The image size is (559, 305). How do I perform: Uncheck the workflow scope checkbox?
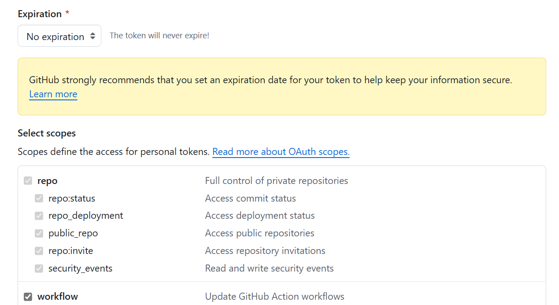point(28,297)
